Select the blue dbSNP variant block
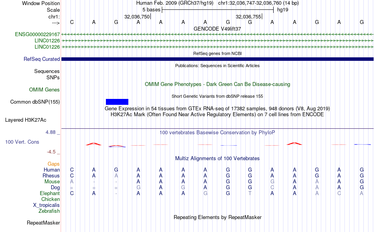The image size is (374, 232). coord(117,102)
